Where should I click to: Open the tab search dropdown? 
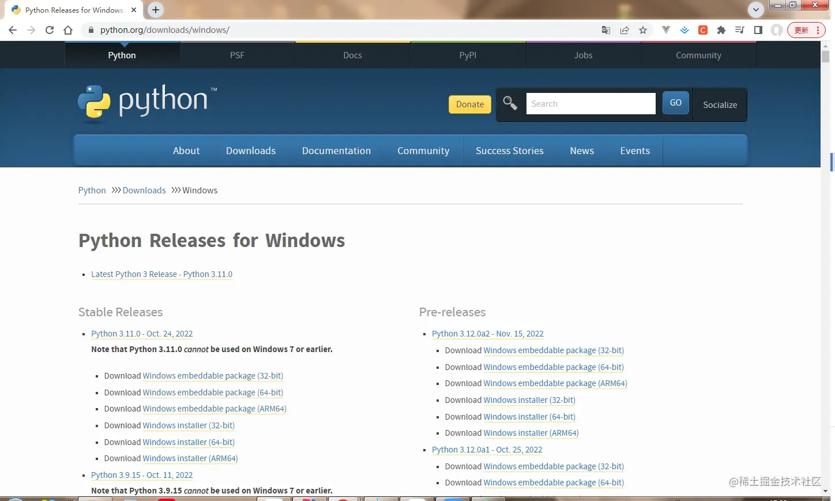click(x=755, y=10)
